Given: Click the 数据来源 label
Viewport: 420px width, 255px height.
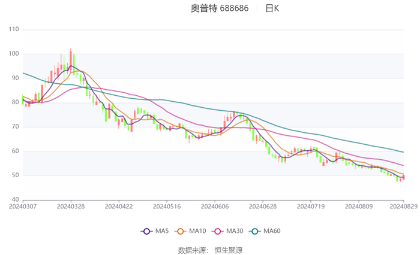Looking at the screenshot, I should point(192,250).
